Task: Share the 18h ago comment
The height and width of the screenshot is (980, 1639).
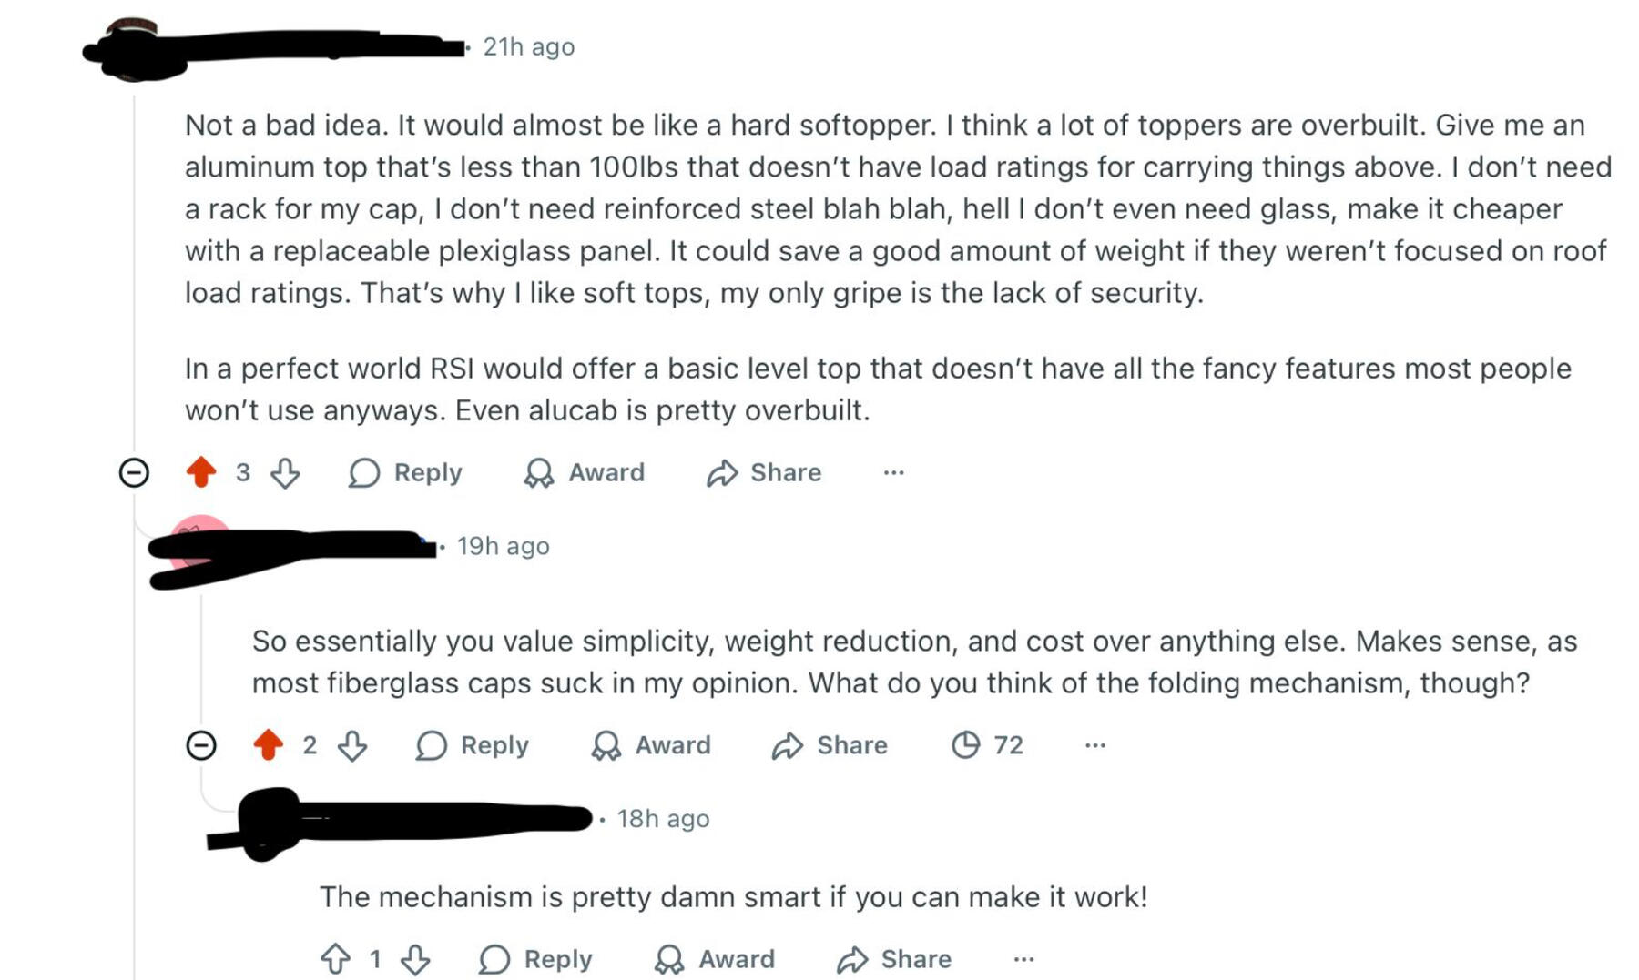Action: [894, 958]
